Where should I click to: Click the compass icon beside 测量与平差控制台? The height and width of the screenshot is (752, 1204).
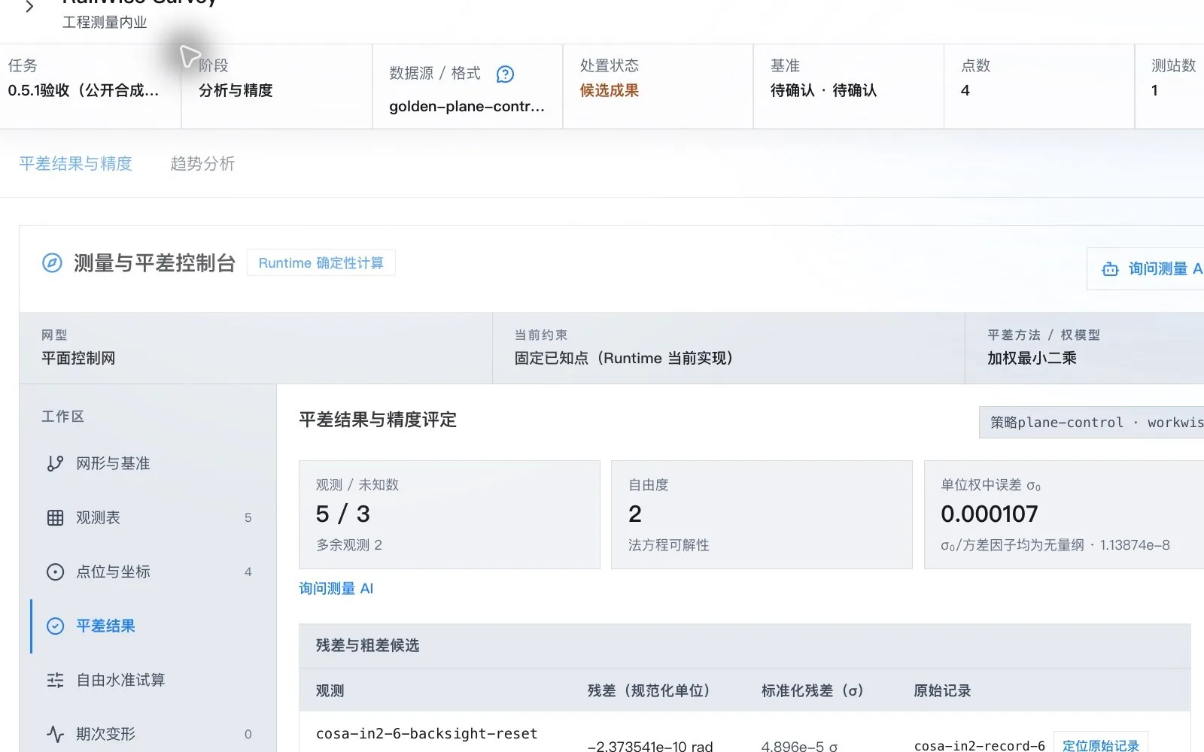tap(52, 263)
